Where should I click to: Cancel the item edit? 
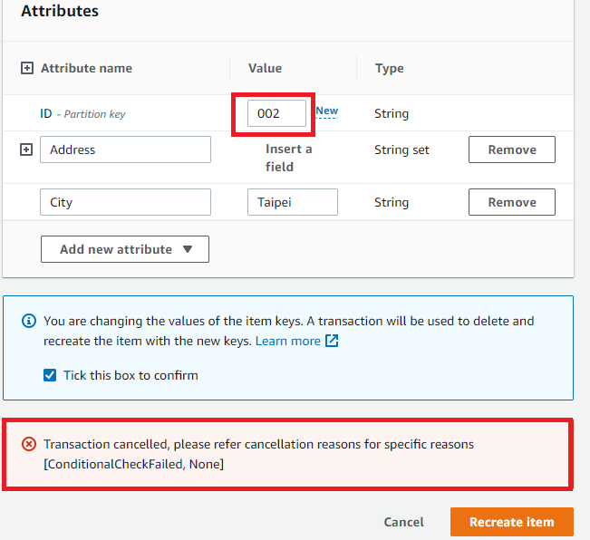tap(403, 522)
